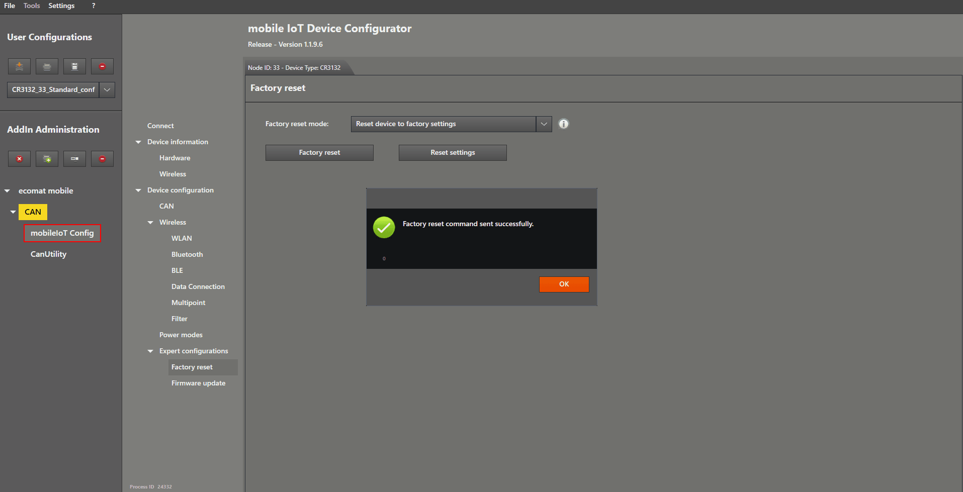Open the Factory reset mode dropdown
The width and height of the screenshot is (963, 492).
click(544, 124)
